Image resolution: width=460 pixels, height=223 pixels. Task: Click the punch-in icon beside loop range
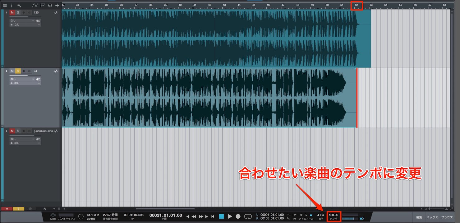pos(295,215)
